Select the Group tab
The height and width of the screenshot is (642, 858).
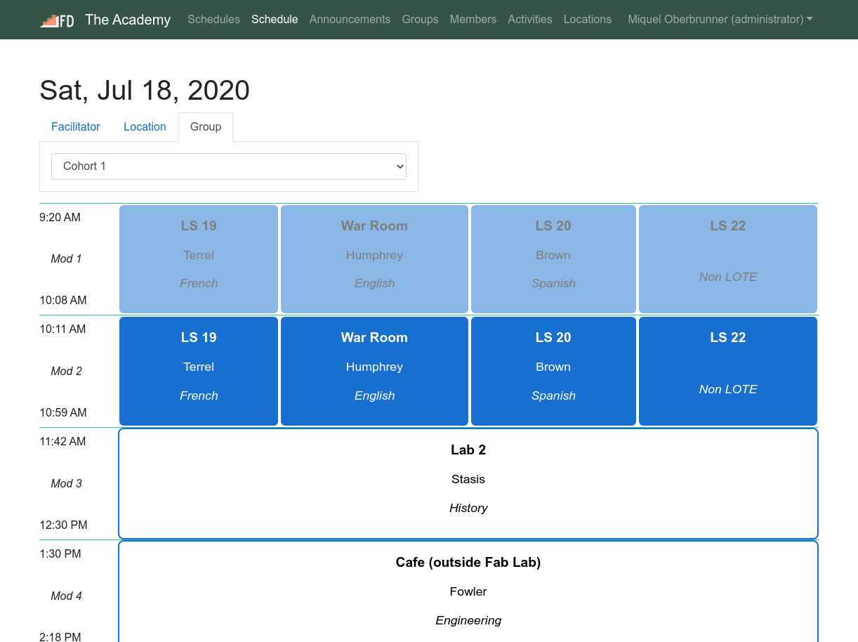[206, 127]
